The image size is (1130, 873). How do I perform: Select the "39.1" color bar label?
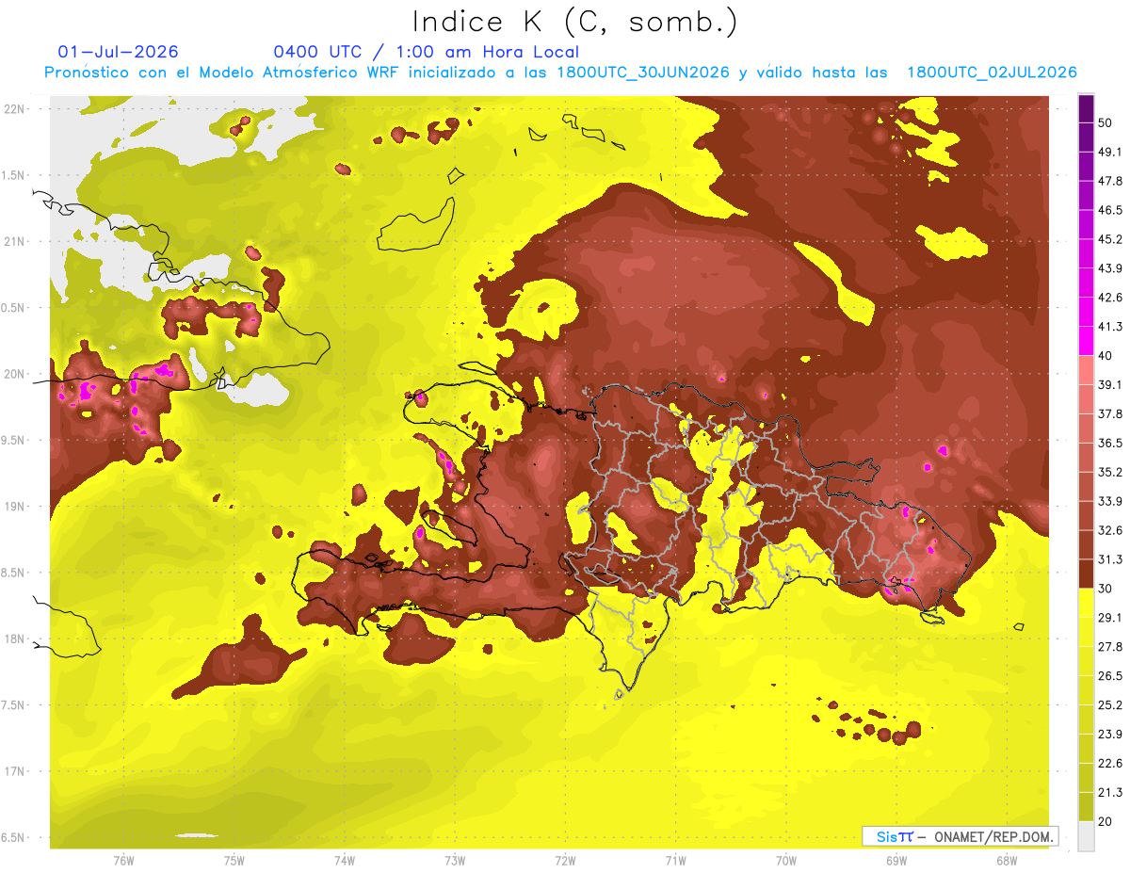point(1109,385)
